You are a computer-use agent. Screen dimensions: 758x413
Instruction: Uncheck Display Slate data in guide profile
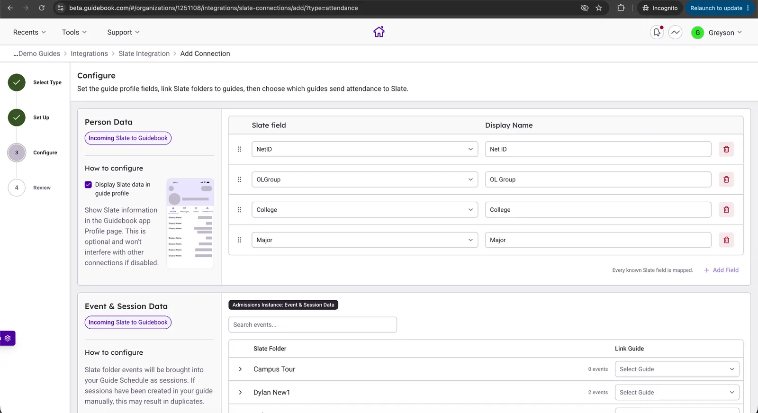coord(88,185)
